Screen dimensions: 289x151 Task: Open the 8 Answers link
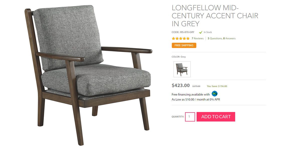click(229, 38)
